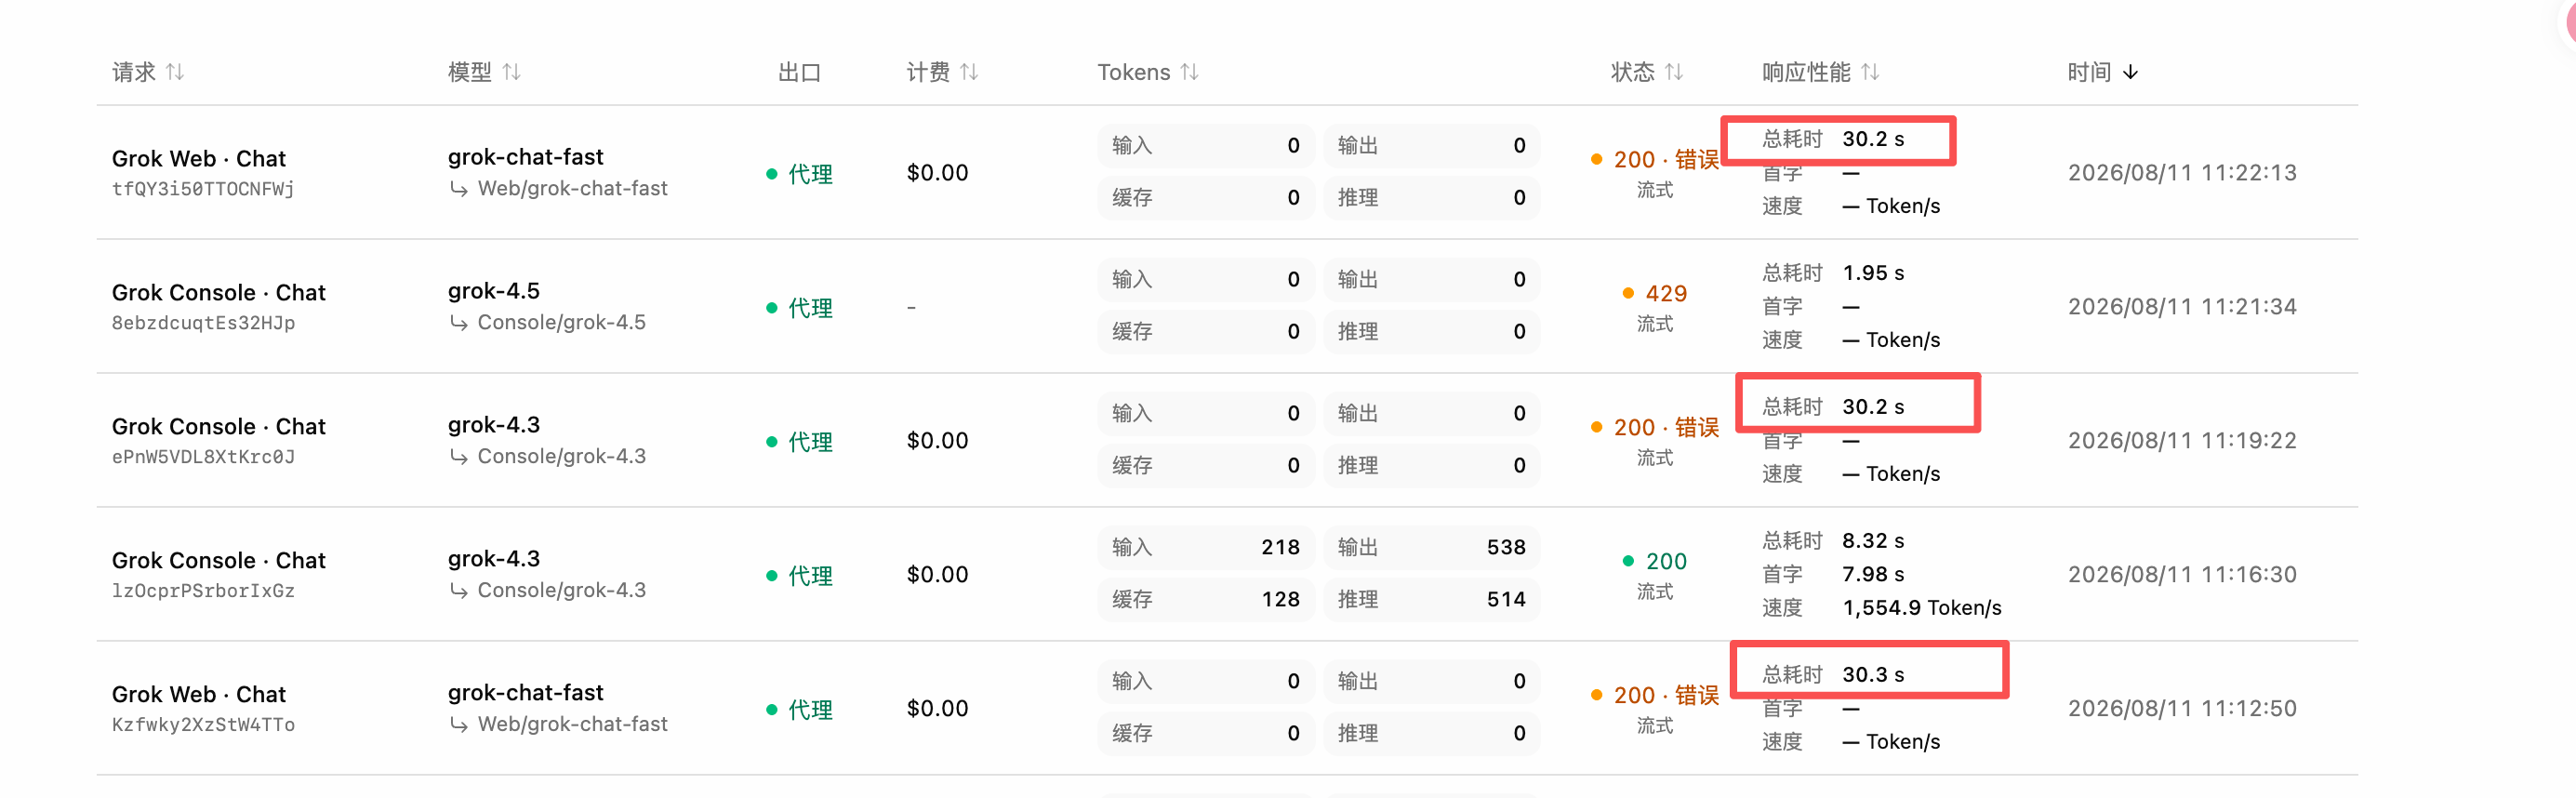Click green 代理 dot in the 11:16:30 row
The height and width of the screenshot is (798, 2576).
coord(772,576)
